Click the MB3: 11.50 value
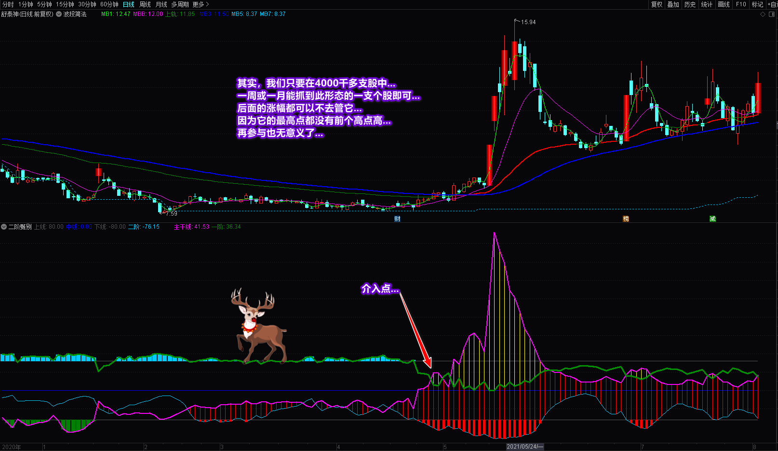The width and height of the screenshot is (778, 451). point(214,14)
